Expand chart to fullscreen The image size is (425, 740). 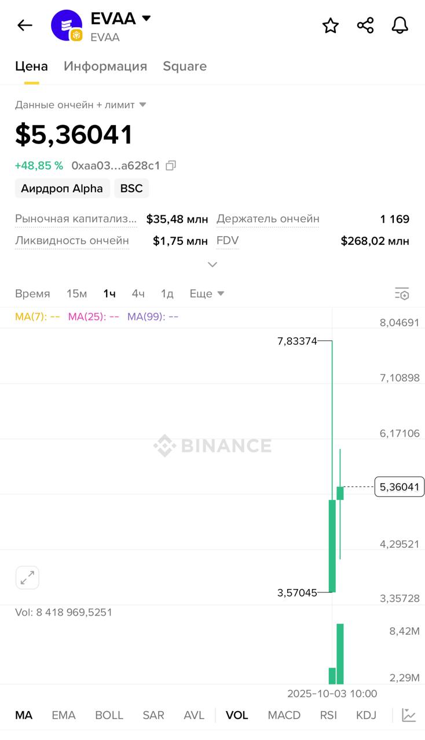(27, 577)
